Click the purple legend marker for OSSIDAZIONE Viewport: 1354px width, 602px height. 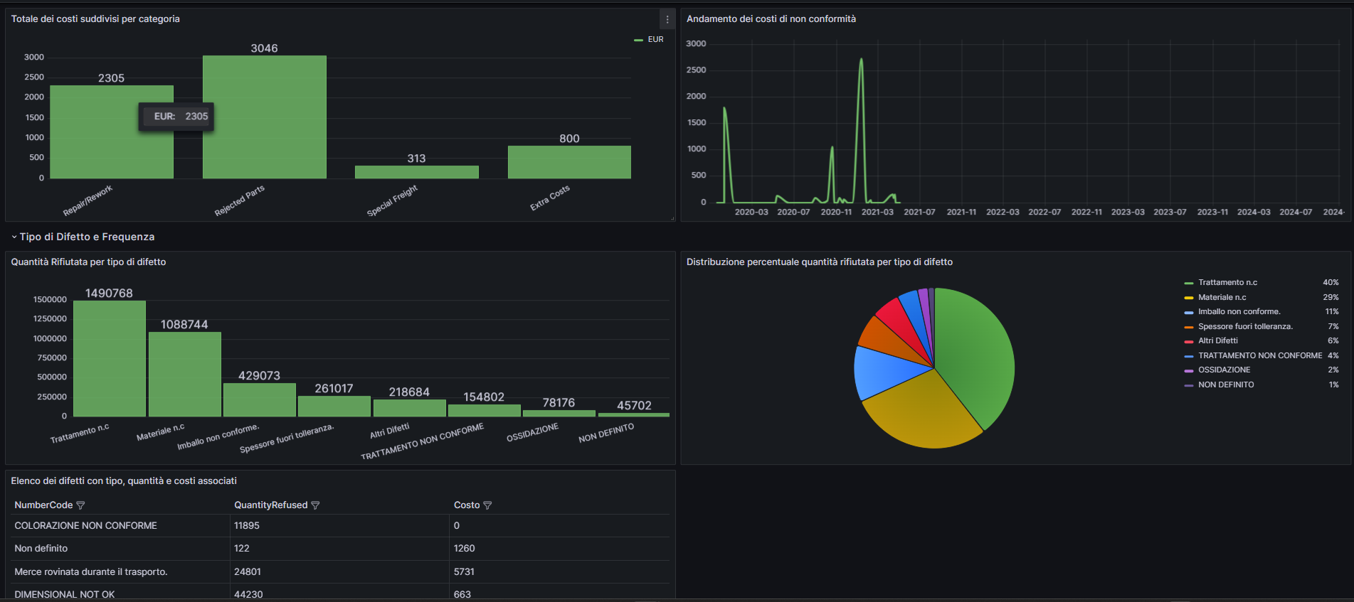(x=1188, y=370)
